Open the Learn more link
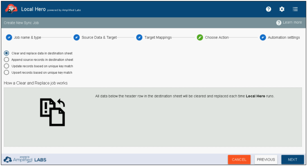The height and width of the screenshot is (166, 307). point(292,22)
